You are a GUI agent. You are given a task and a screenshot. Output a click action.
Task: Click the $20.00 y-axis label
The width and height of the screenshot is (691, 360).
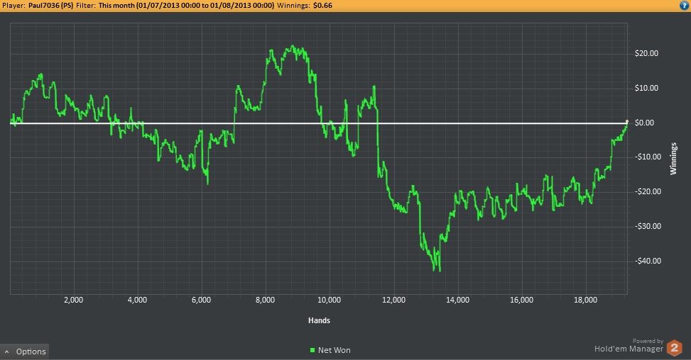pos(646,53)
